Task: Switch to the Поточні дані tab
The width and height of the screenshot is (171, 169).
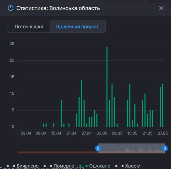Action: click(x=29, y=26)
